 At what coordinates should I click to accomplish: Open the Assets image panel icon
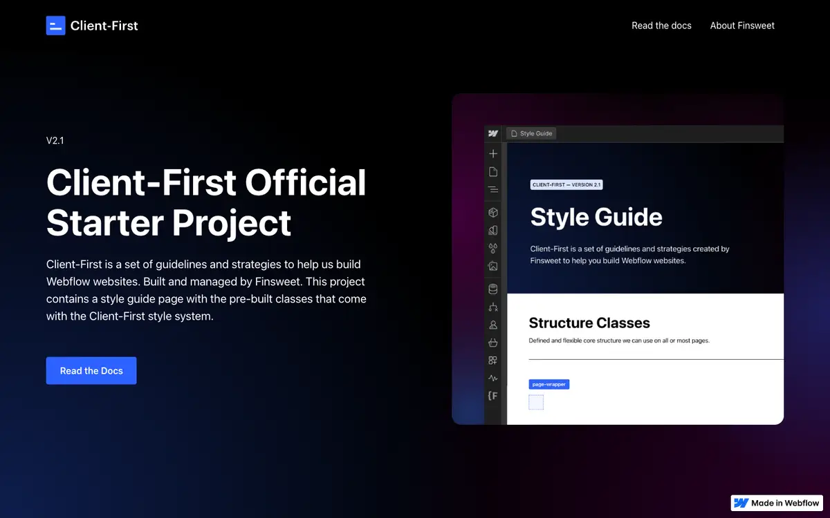point(493,266)
